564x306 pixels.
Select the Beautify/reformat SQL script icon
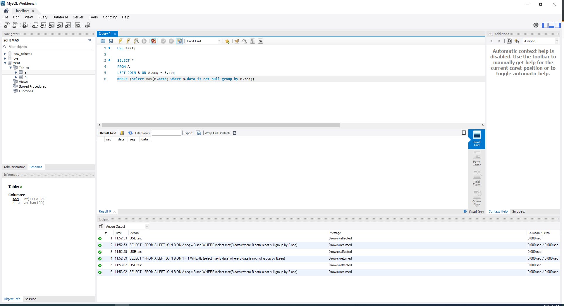point(237,41)
